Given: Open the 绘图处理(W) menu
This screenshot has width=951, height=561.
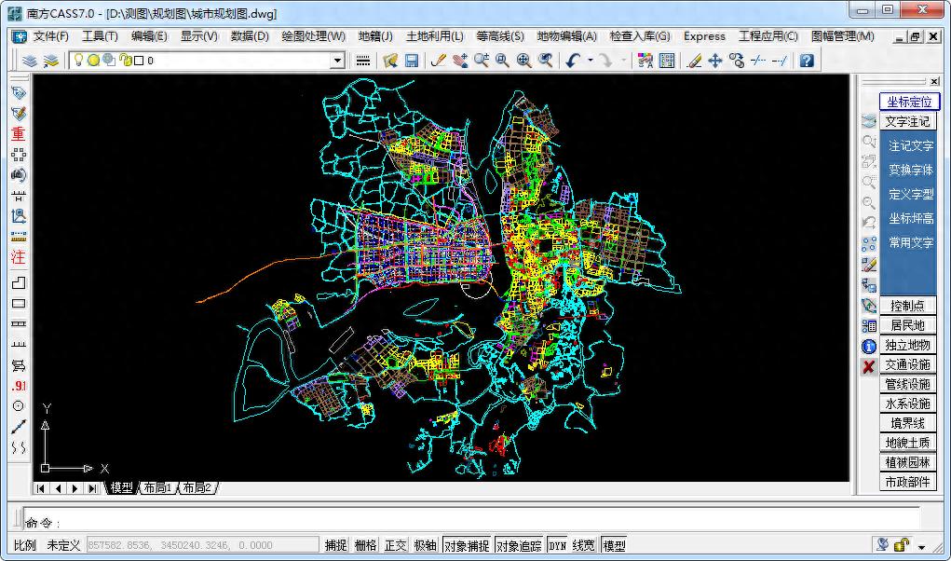Looking at the screenshot, I should [x=312, y=36].
